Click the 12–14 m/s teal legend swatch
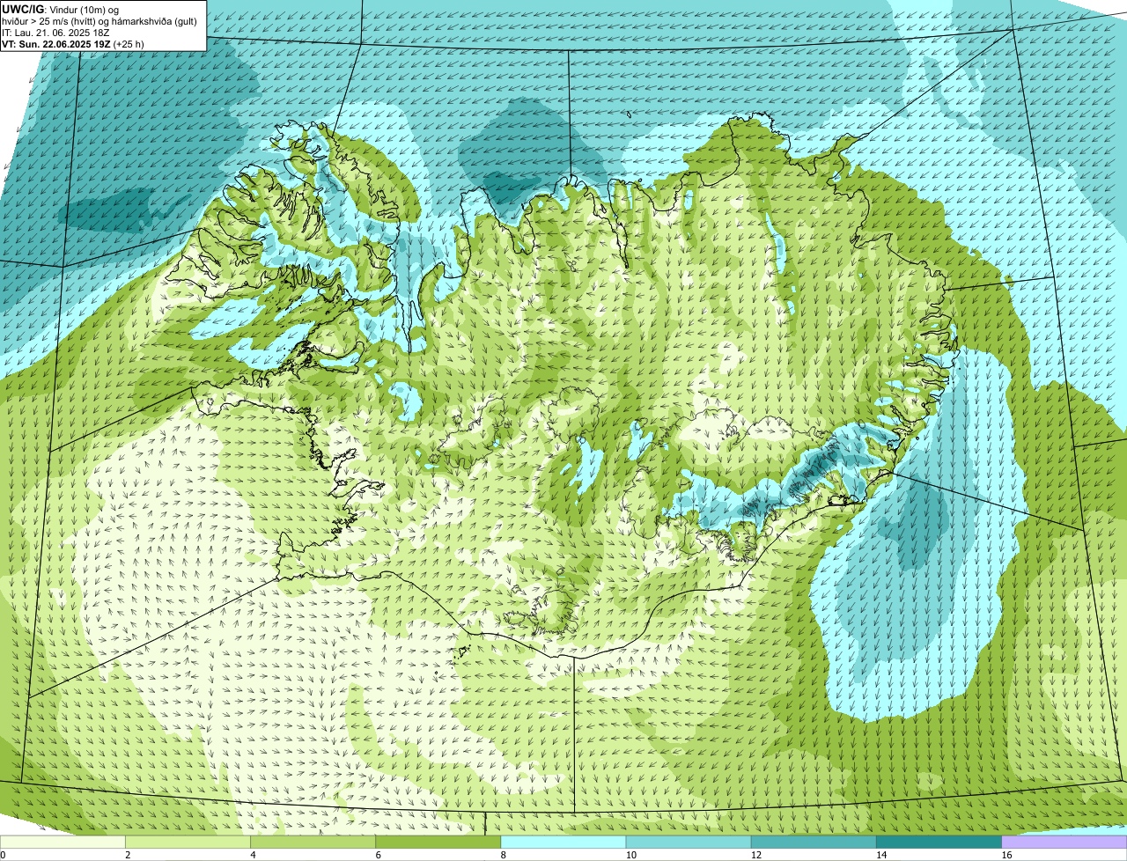1127x861 pixels. coord(814,842)
